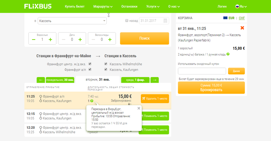
Task: Go to next day with right arrow
Action: coord(155,80)
